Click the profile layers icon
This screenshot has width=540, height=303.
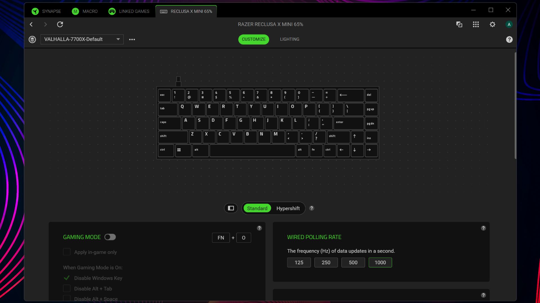click(x=32, y=40)
